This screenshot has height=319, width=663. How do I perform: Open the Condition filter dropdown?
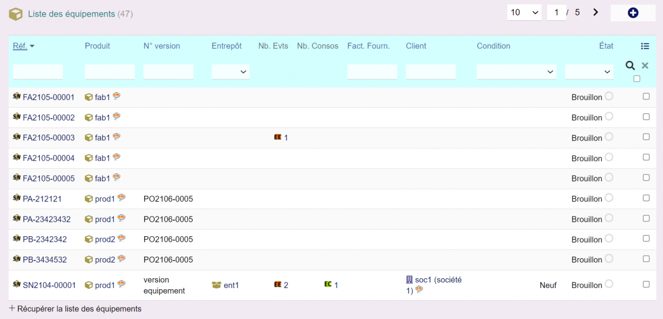coord(516,72)
